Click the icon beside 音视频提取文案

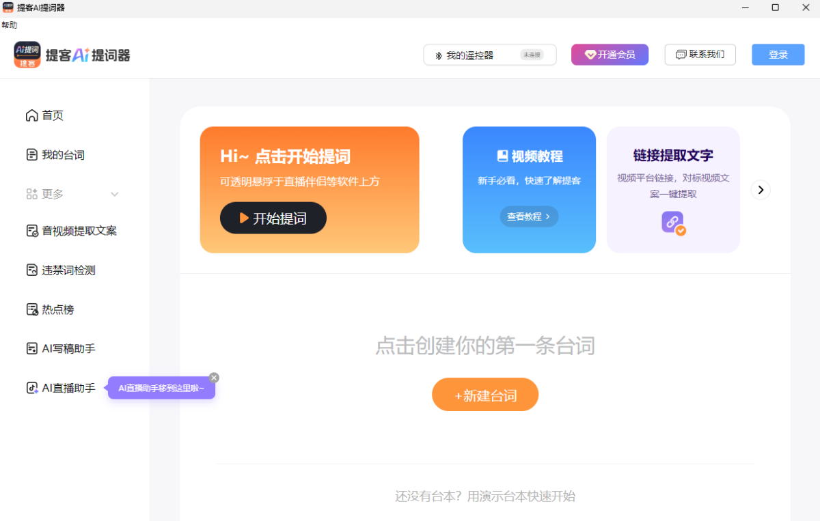pyautogui.click(x=31, y=231)
